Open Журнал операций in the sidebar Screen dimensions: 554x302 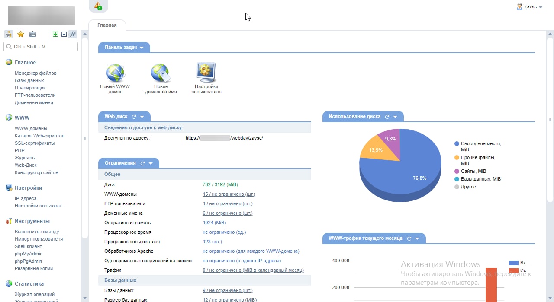click(x=34, y=295)
